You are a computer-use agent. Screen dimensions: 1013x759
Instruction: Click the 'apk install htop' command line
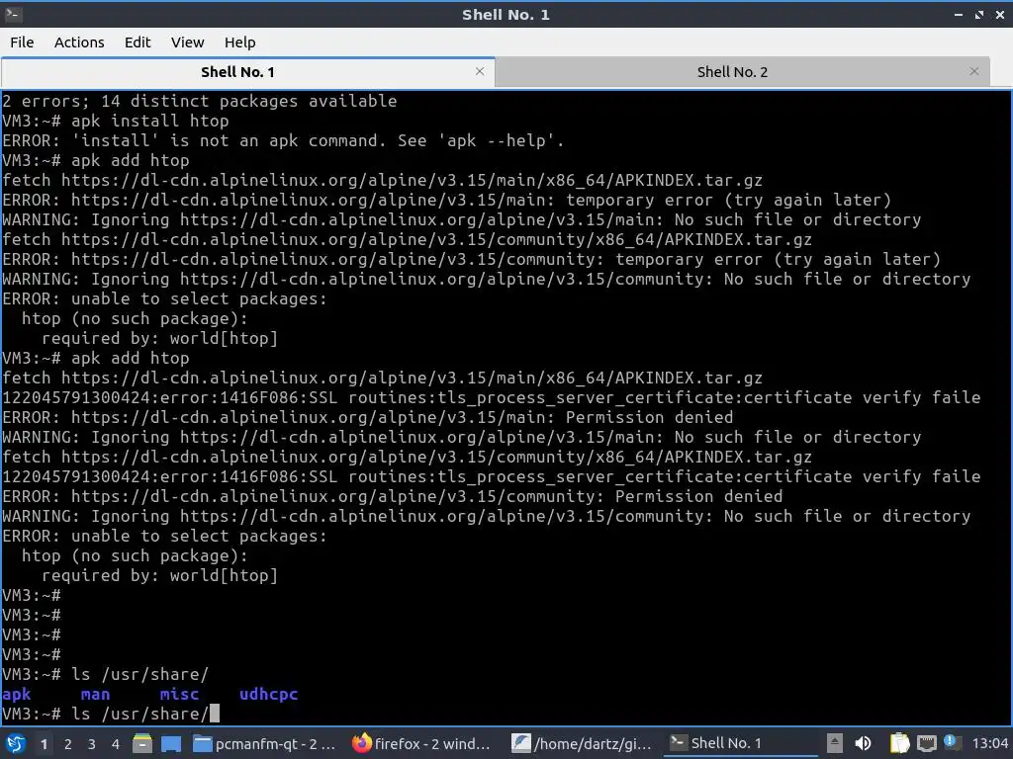(116, 121)
